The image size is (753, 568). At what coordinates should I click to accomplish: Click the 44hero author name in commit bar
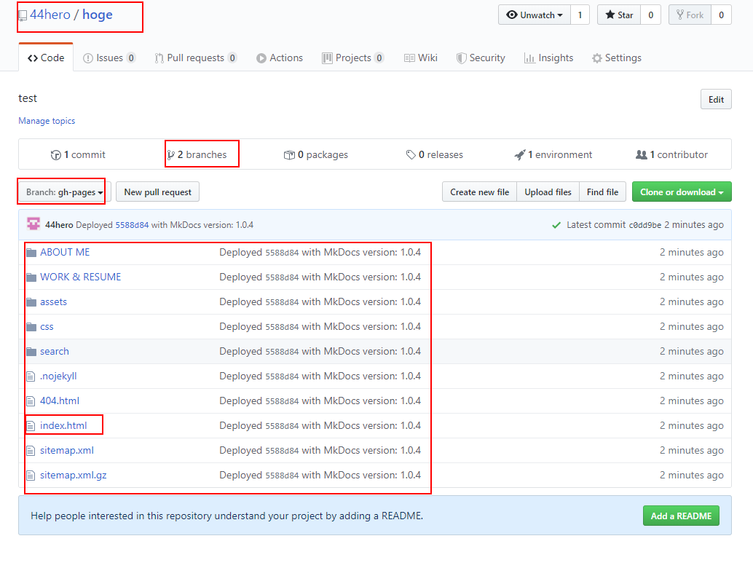pos(59,225)
